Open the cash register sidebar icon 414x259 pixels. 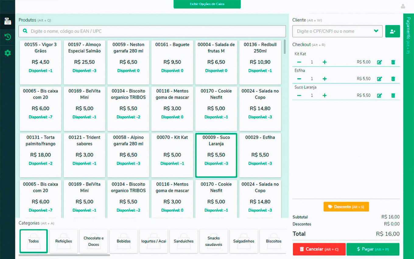[x=8, y=21]
